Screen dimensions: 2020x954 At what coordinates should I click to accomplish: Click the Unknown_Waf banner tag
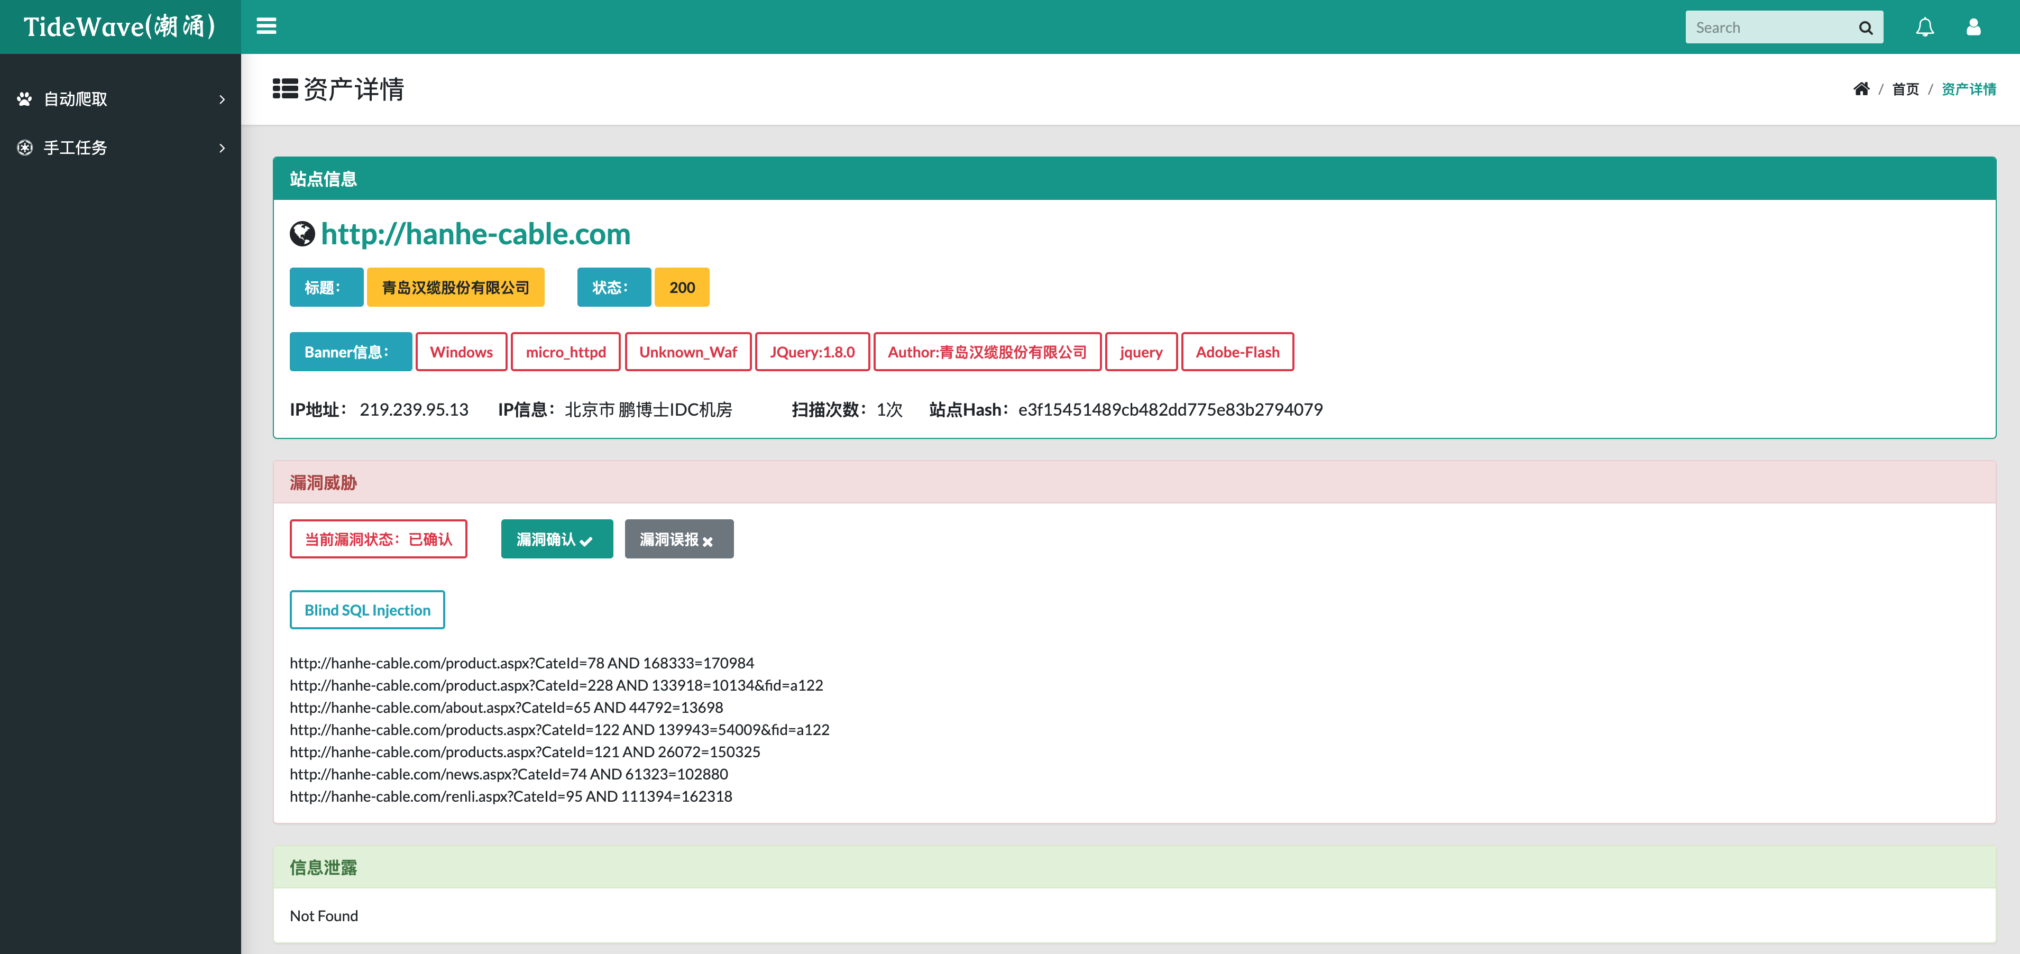click(x=688, y=352)
